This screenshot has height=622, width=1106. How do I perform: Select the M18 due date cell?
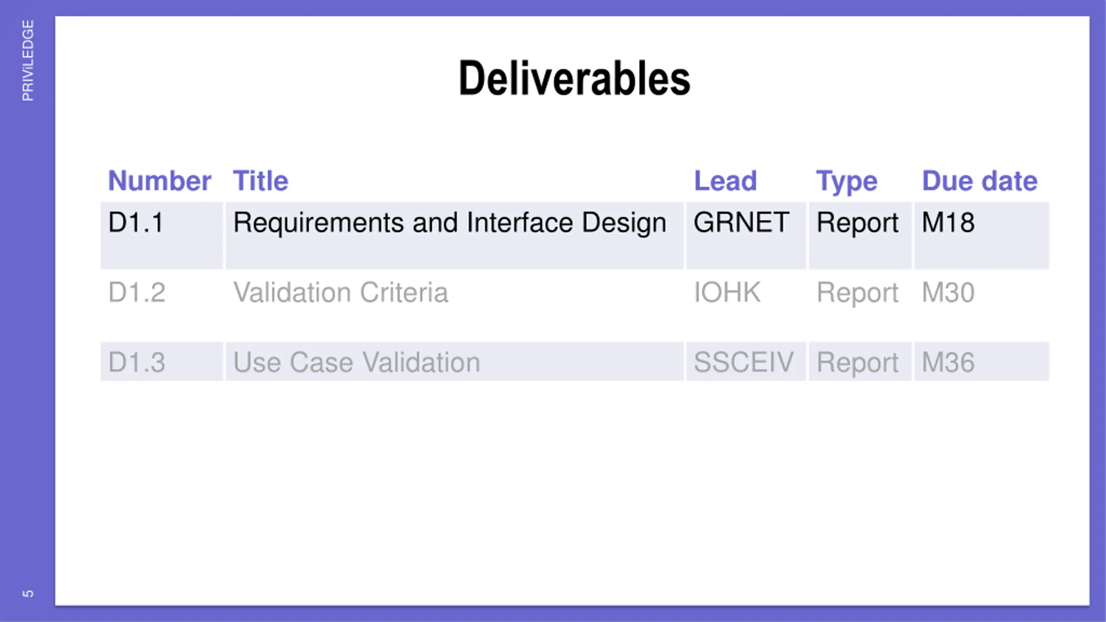(x=948, y=223)
